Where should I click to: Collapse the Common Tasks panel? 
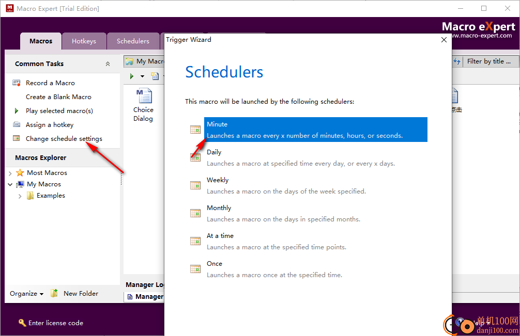point(108,64)
